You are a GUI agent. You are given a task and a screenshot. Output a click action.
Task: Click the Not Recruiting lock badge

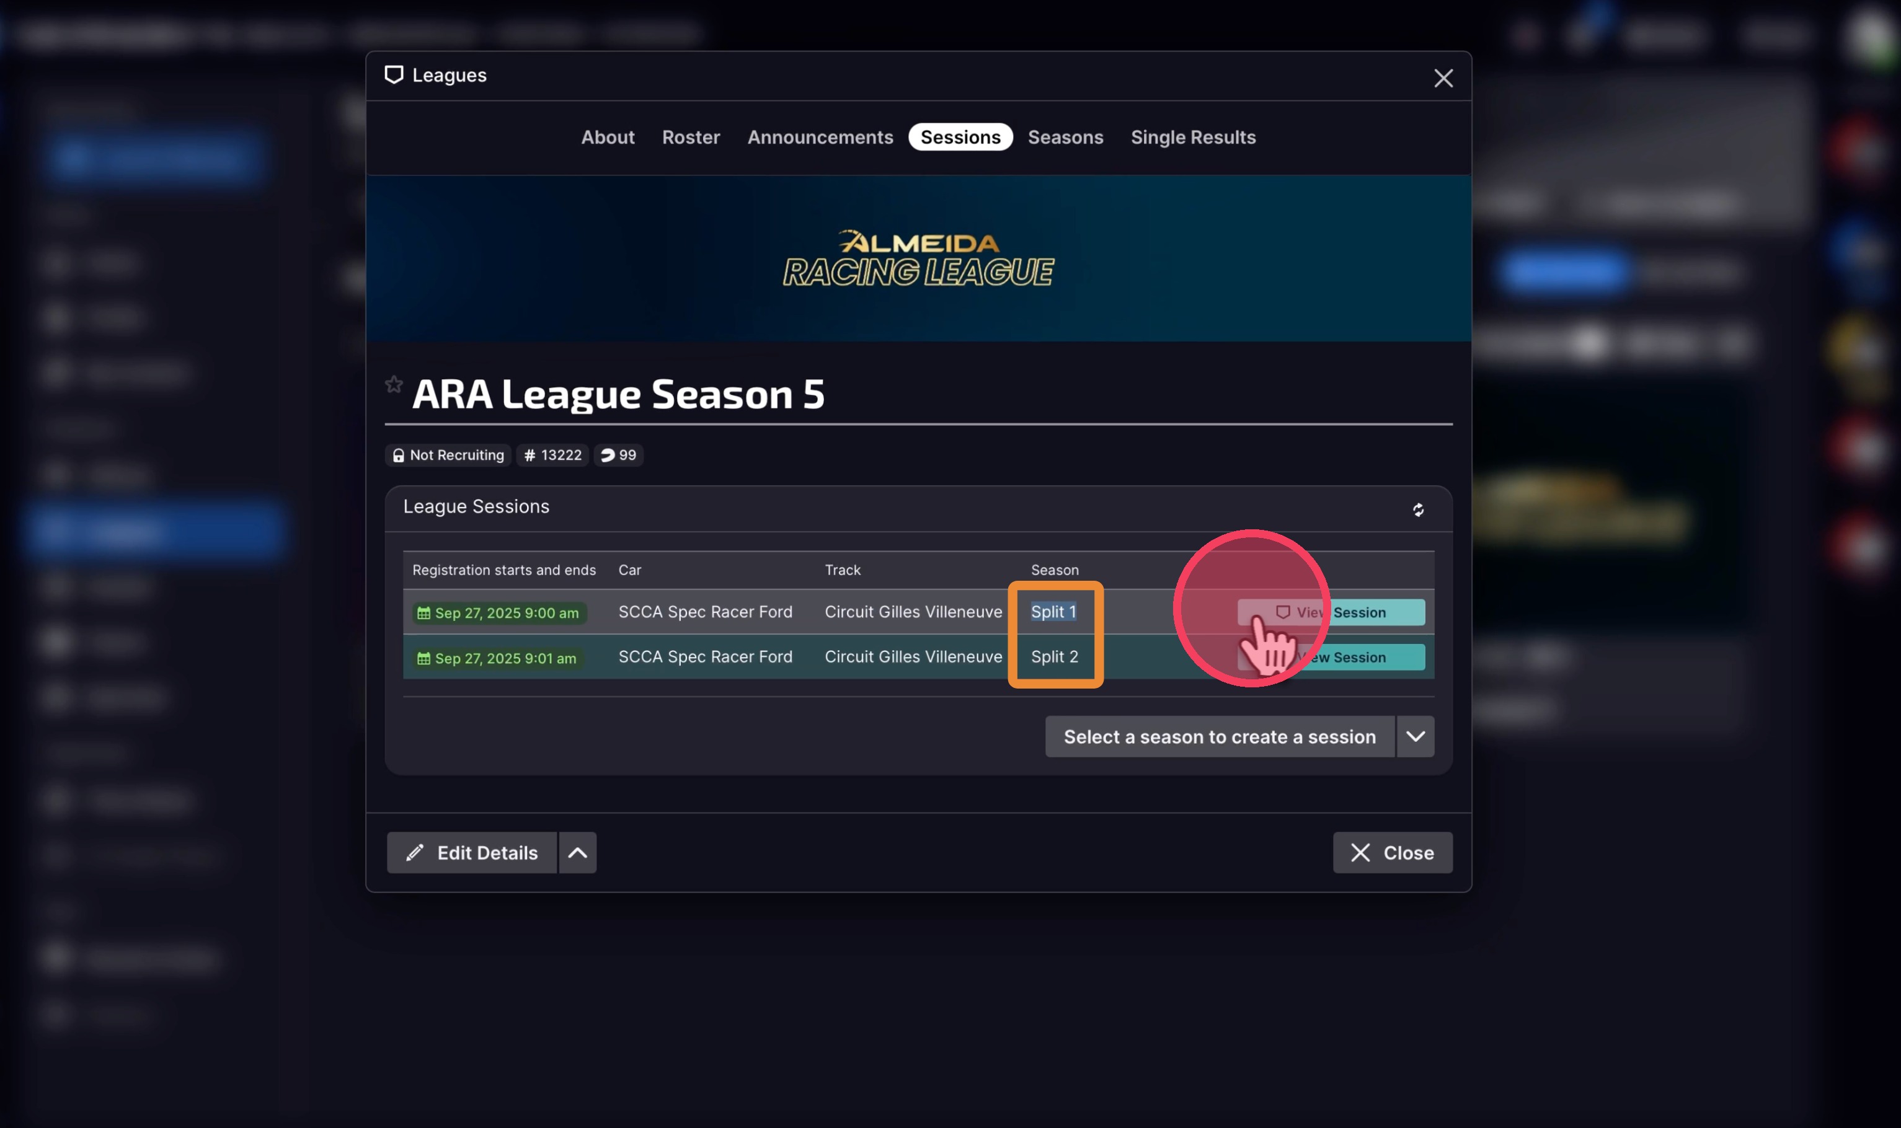tap(449, 454)
